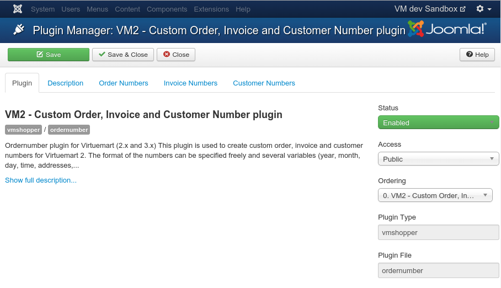Open the settings gear user menu

click(x=483, y=9)
